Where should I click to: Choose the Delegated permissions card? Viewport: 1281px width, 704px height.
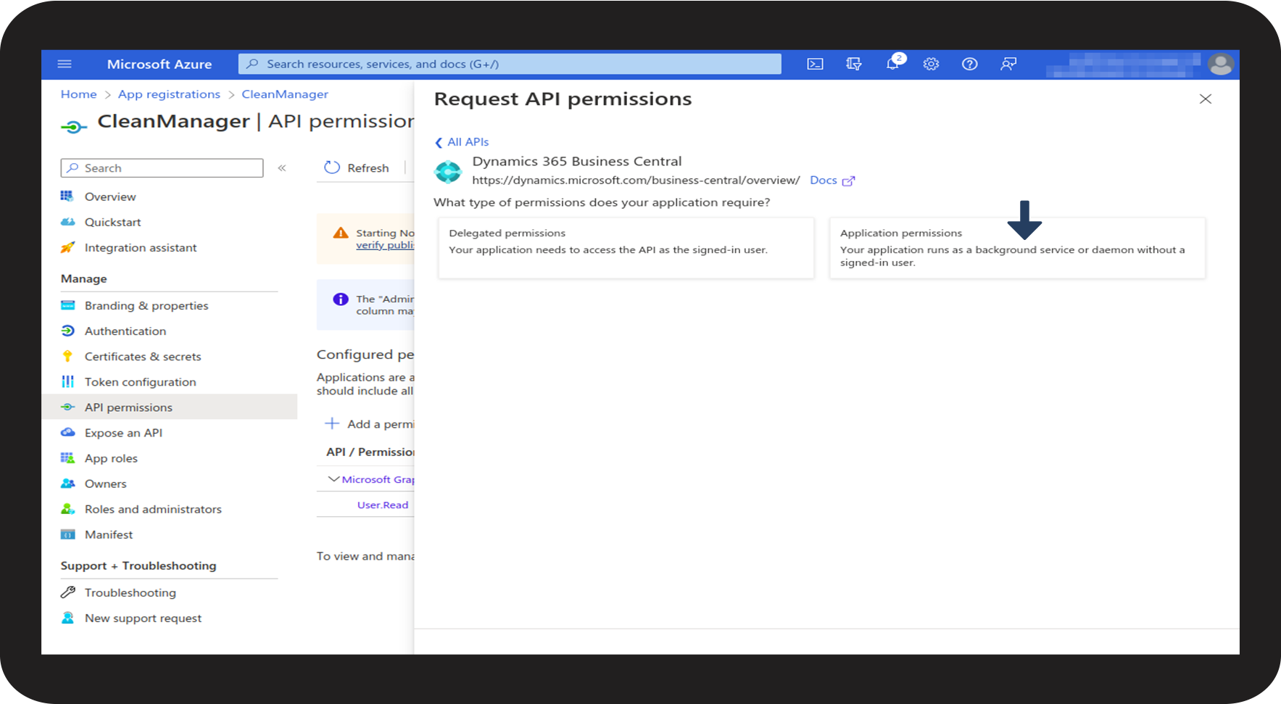tap(626, 248)
